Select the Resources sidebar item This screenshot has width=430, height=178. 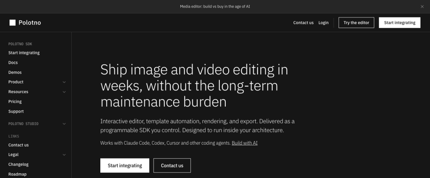[x=18, y=92]
